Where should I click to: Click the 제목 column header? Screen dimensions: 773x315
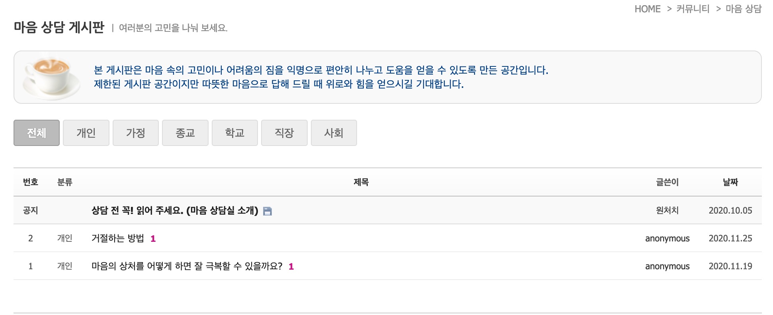(x=361, y=182)
